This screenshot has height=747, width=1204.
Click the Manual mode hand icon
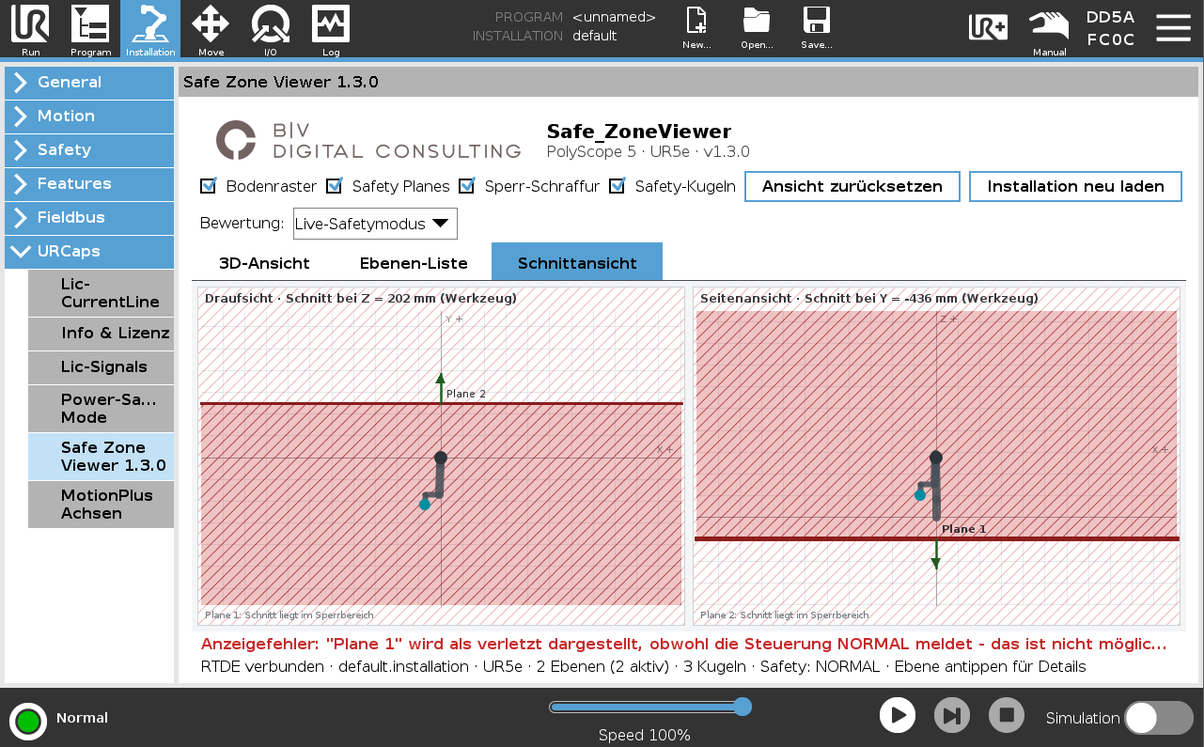(x=1049, y=24)
